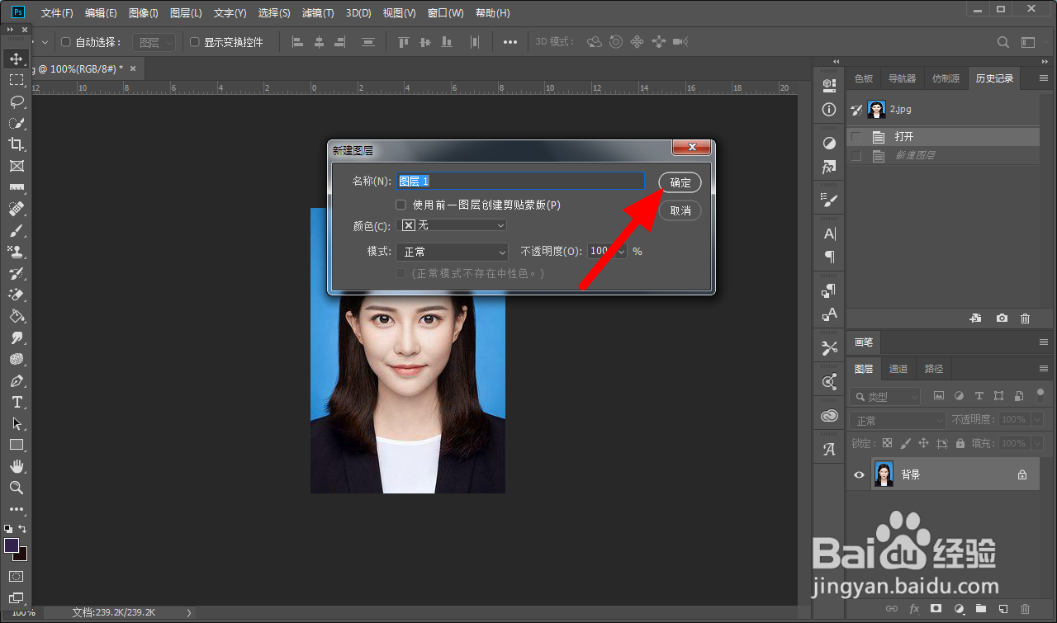Enable Auto-Select checkbox (自动选择)

[x=66, y=42]
